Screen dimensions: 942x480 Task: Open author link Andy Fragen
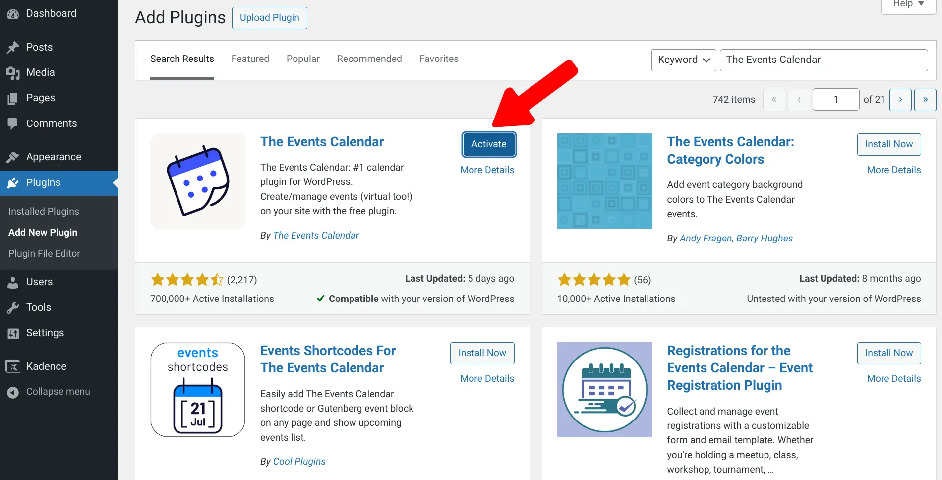705,239
